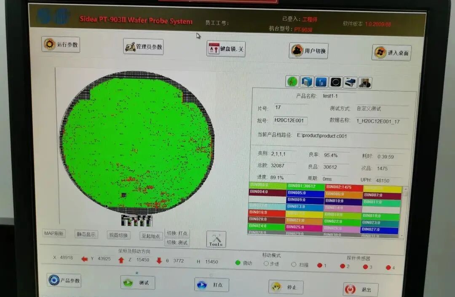
Task: Open the chuck stage control icon
Action: coord(306,81)
